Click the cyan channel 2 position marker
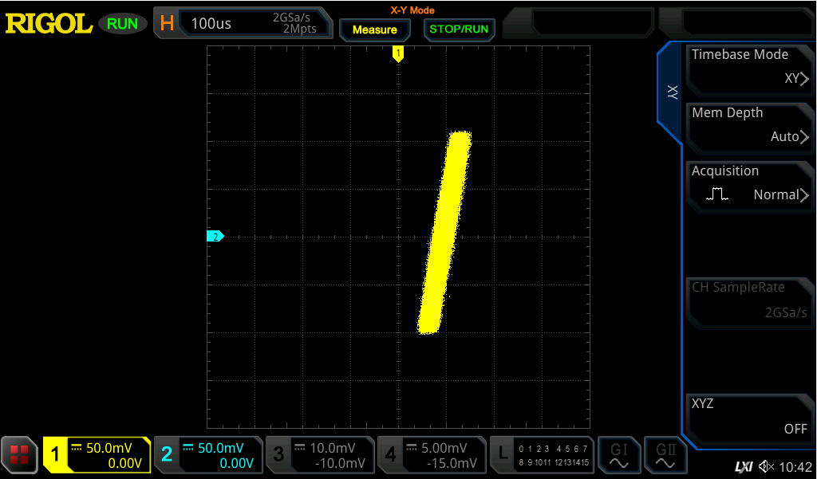This screenshot has height=479, width=817. coord(215,237)
